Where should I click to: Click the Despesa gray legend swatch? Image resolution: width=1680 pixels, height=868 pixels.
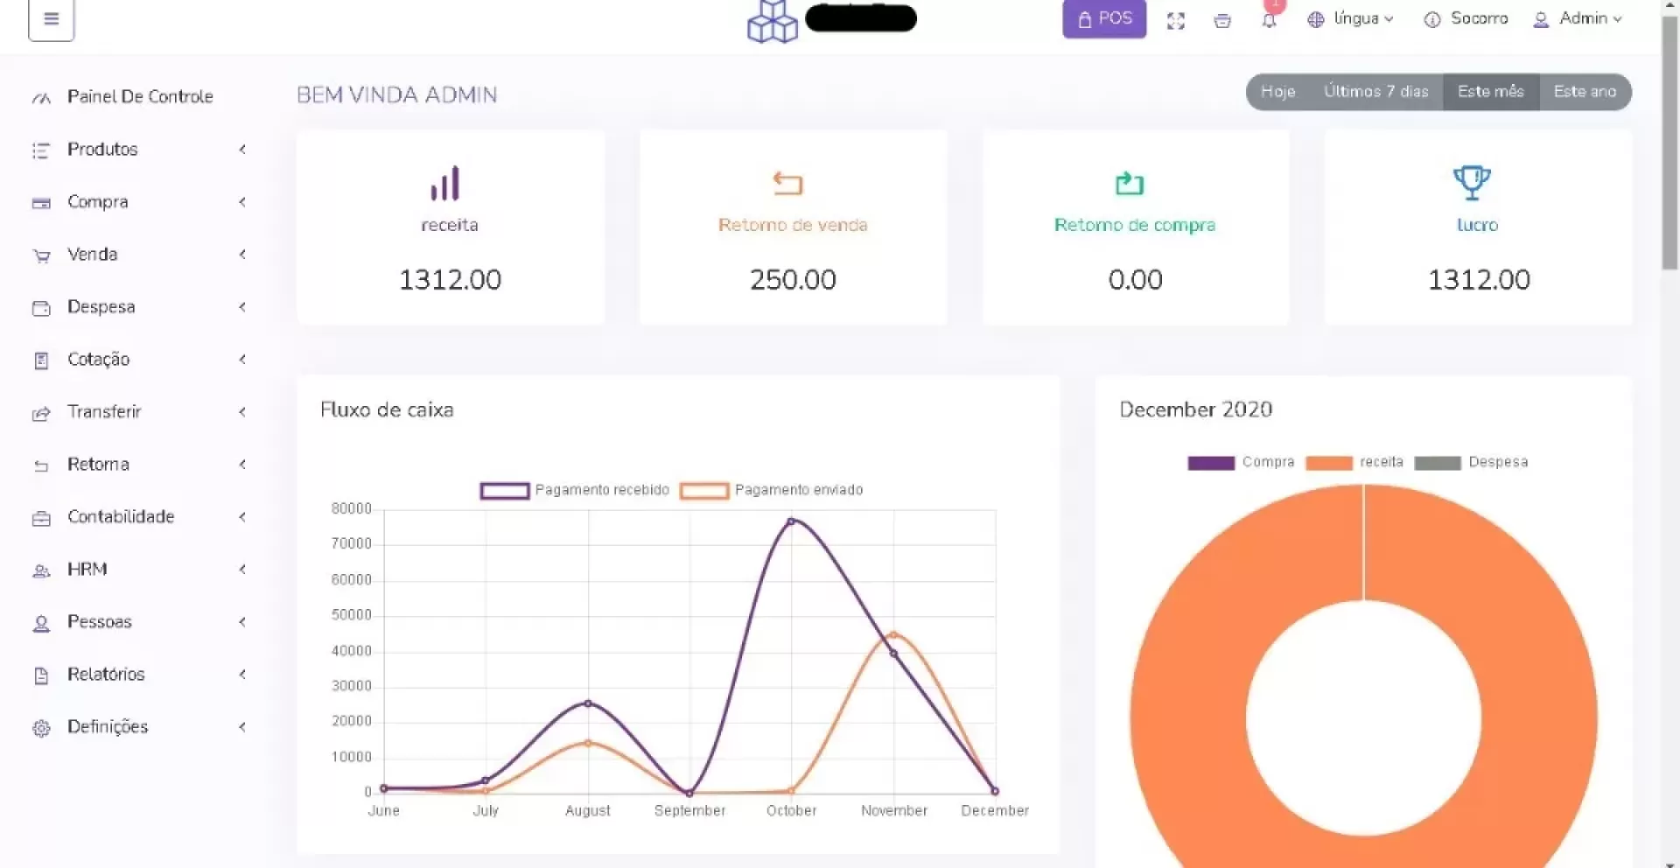pyautogui.click(x=1437, y=463)
